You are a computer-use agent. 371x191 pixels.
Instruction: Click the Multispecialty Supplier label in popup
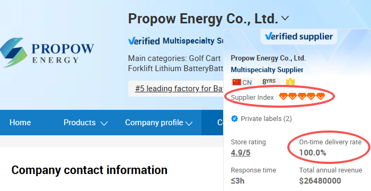tap(267, 70)
